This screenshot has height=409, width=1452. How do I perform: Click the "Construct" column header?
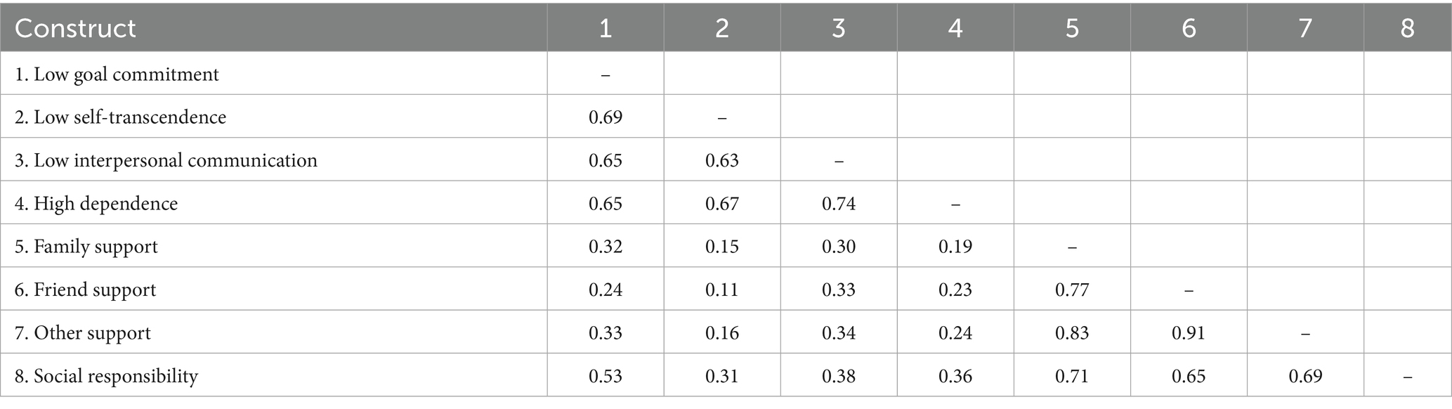[x=75, y=28]
